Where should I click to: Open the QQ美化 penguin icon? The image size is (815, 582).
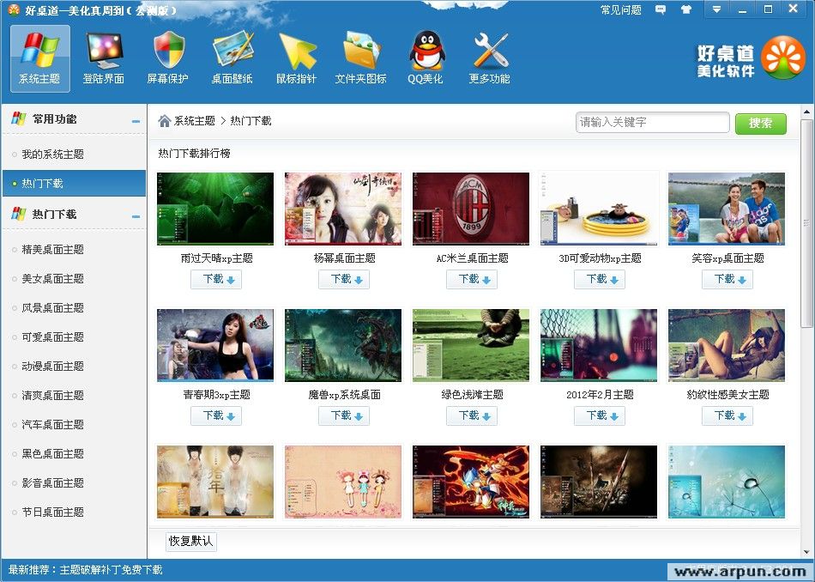[x=426, y=58]
